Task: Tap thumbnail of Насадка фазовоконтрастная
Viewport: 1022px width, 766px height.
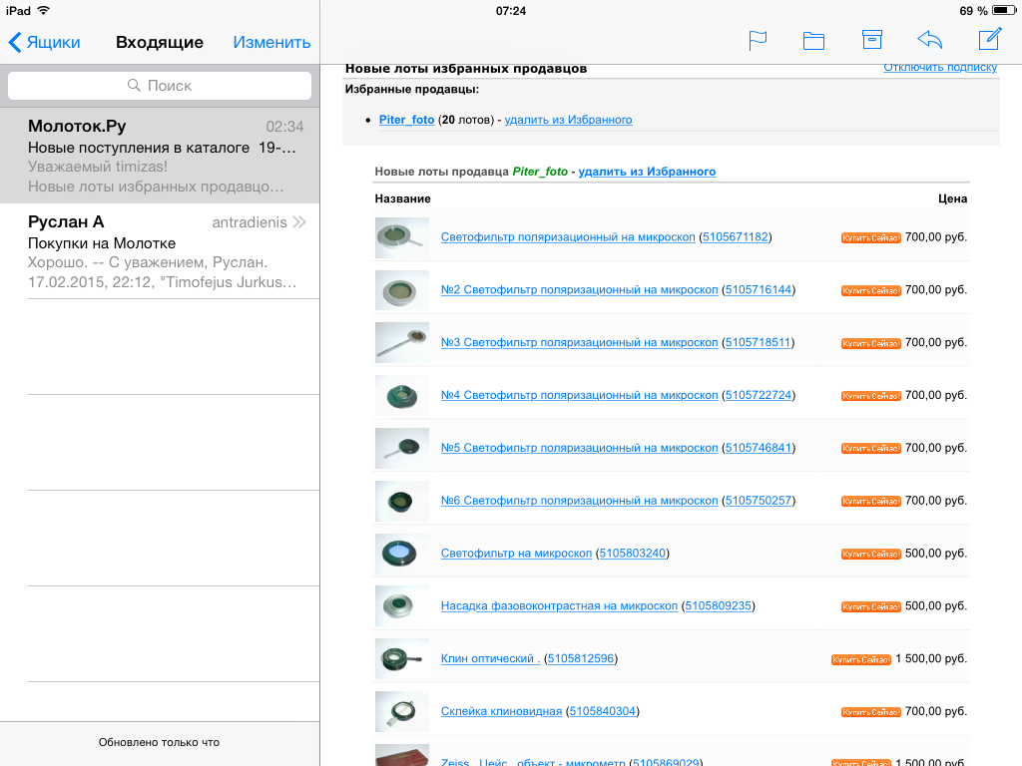Action: coord(402,606)
